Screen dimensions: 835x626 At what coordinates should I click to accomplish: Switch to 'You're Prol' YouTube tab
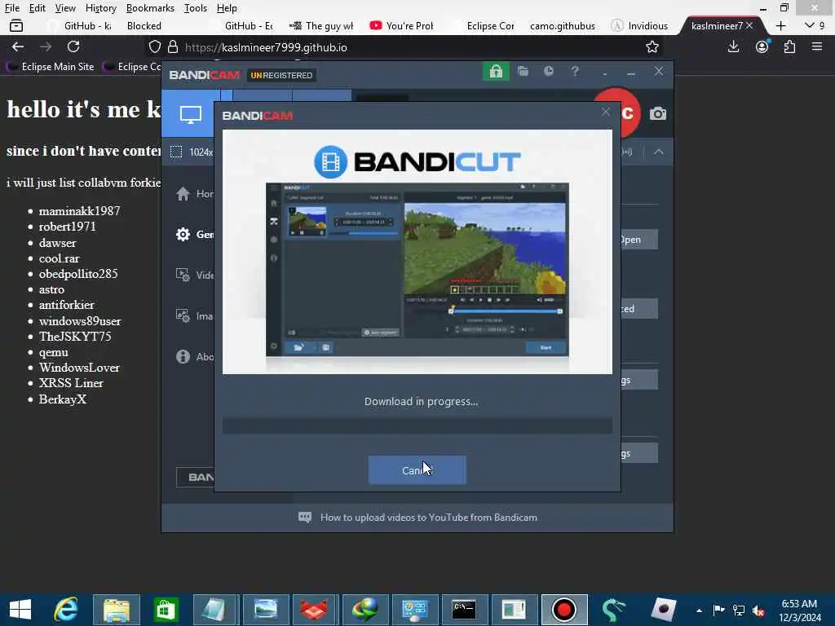coord(401,25)
